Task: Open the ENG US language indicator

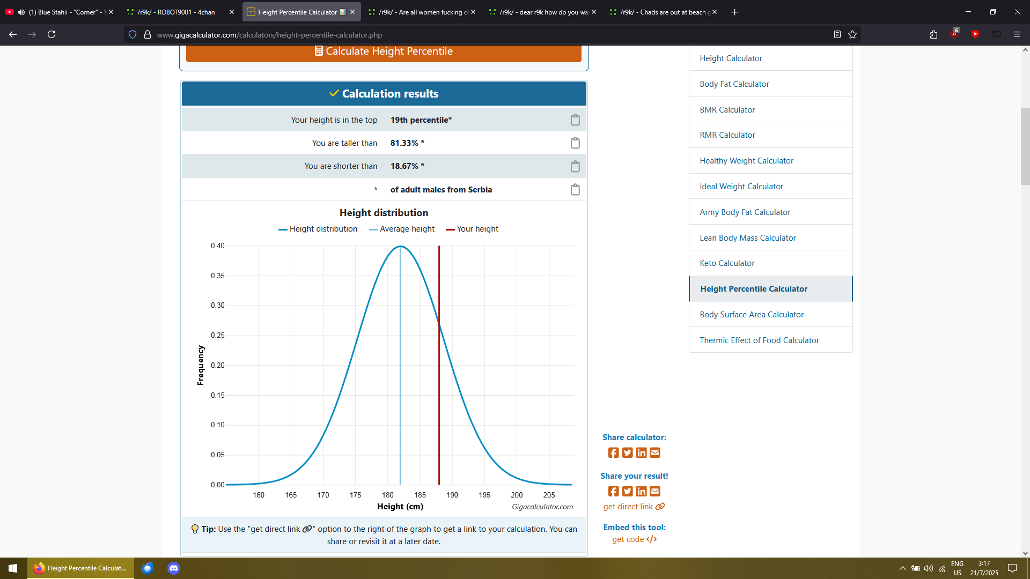Action: [x=957, y=568]
